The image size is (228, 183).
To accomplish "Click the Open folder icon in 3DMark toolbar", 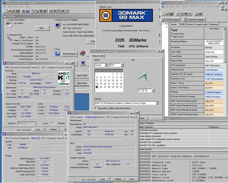I will [9, 11].
